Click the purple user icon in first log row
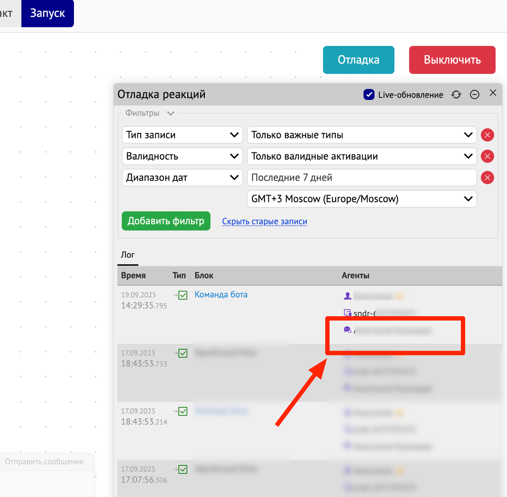507x497 pixels. (x=347, y=296)
